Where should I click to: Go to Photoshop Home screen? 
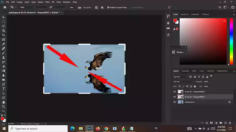coord(5,7)
